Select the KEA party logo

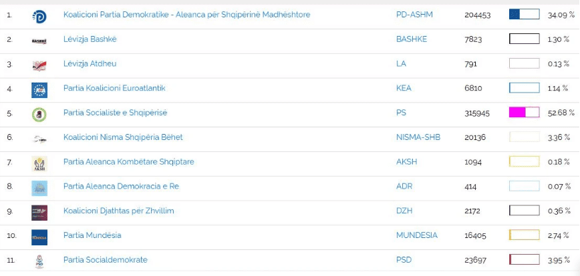[39, 90]
